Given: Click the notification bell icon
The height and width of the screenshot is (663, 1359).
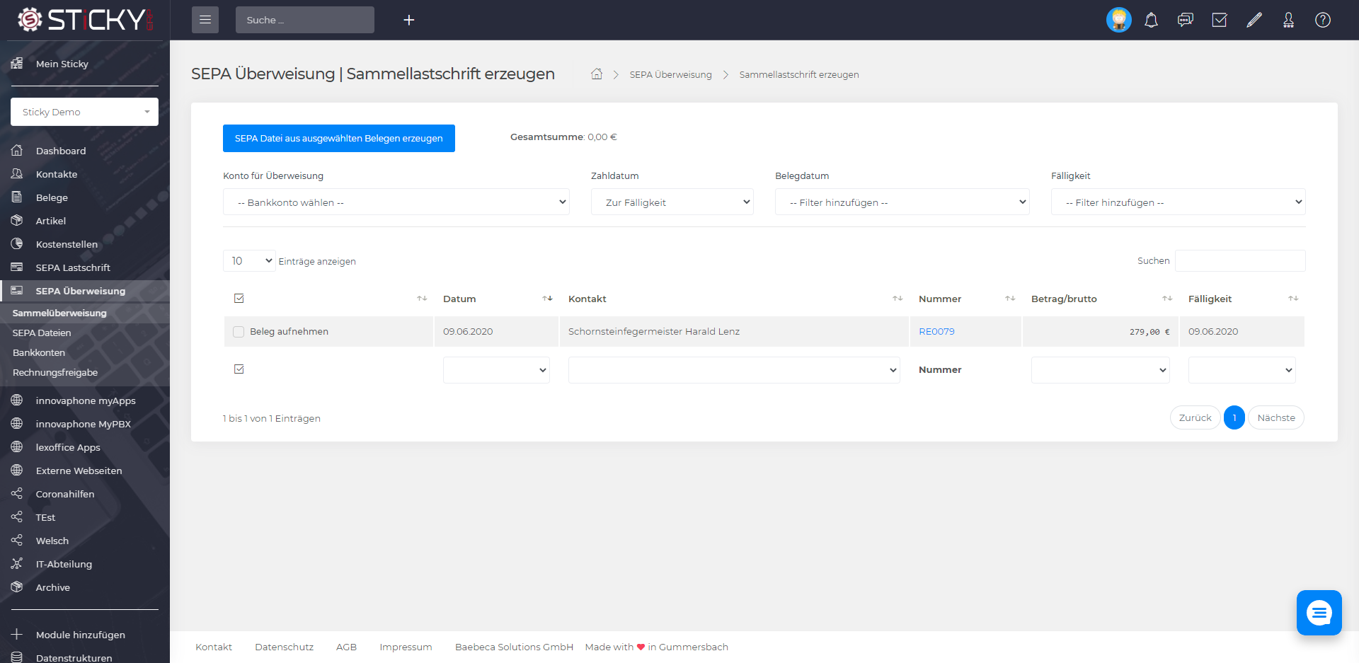Looking at the screenshot, I should click(x=1151, y=20).
